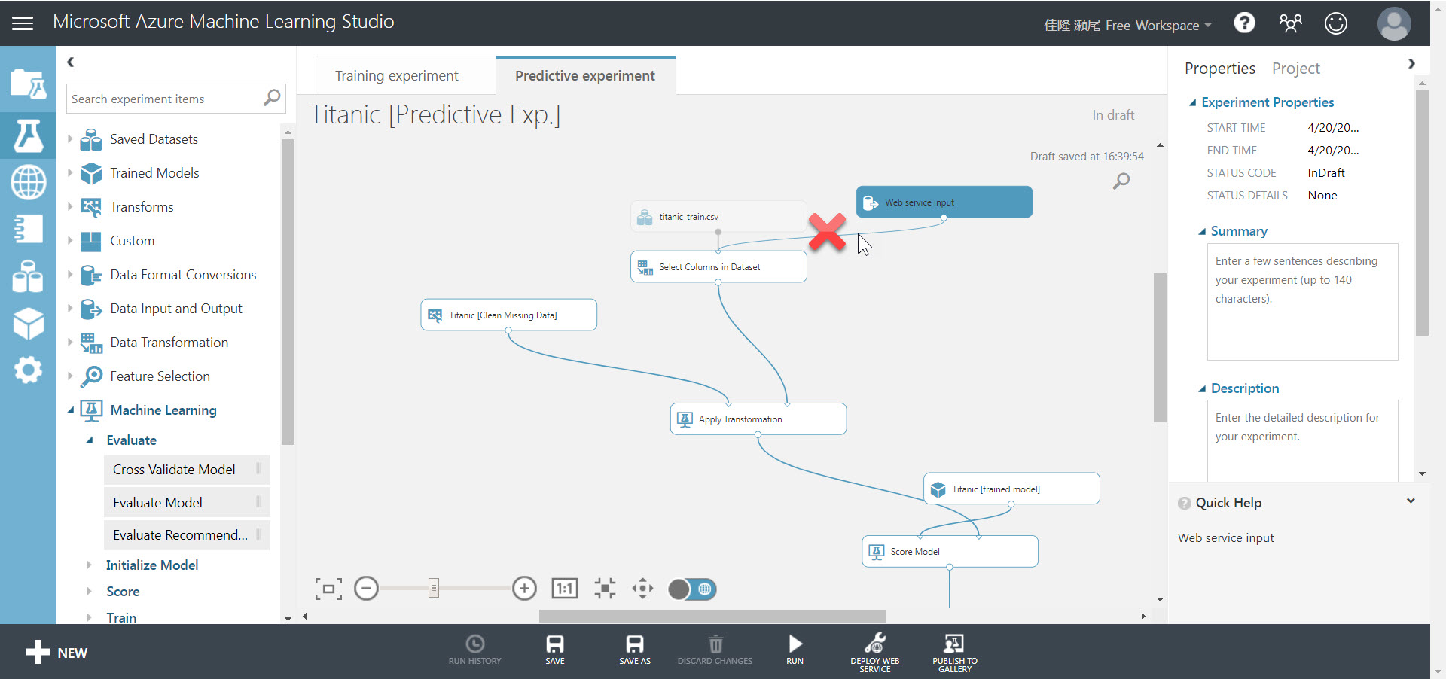
Task: Select the Experiments flask sidebar icon
Action: [x=28, y=135]
